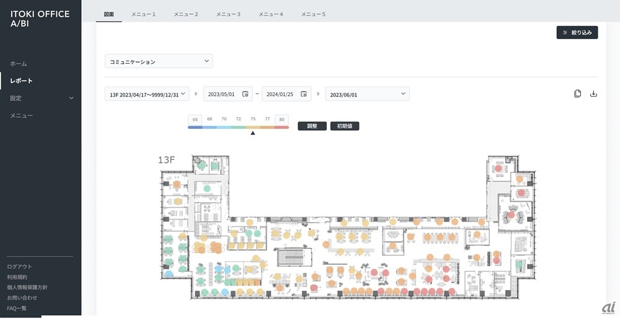
Task: Go to ホーム in the sidebar
Action: 19,64
